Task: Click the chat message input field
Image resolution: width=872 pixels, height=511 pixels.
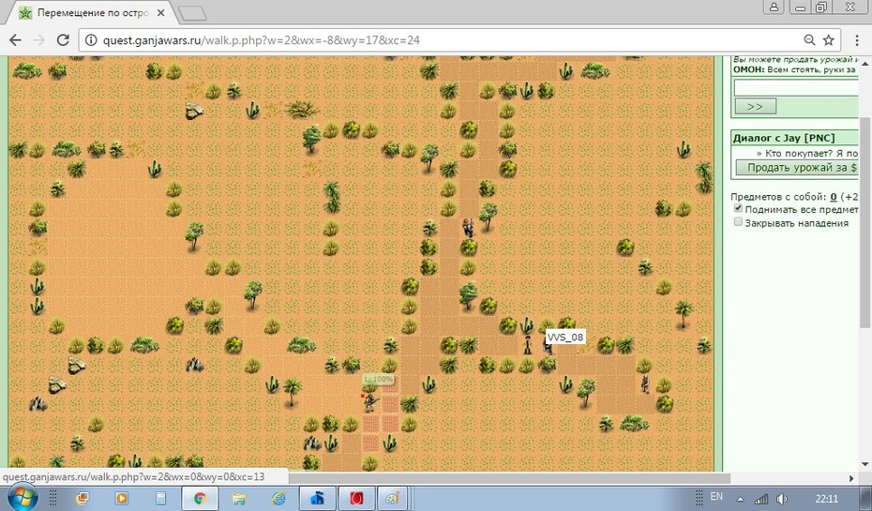Action: pos(796,87)
